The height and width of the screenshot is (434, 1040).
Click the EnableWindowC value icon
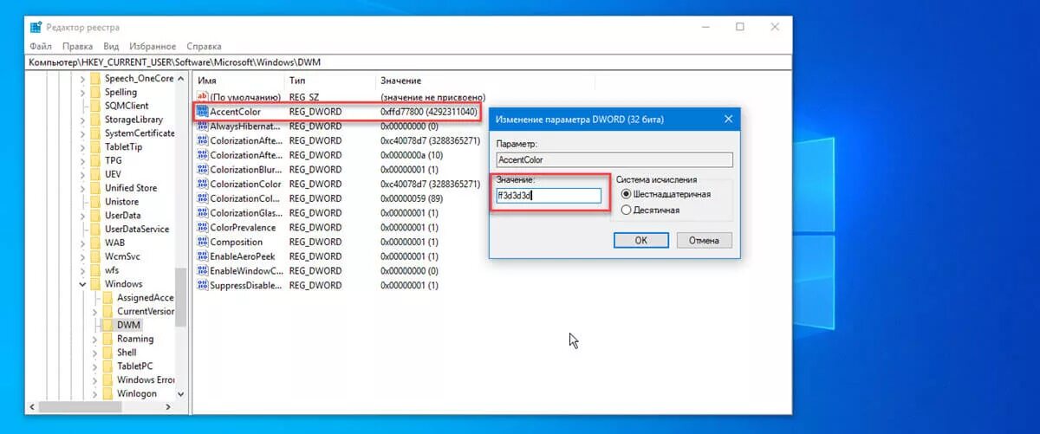(x=203, y=270)
